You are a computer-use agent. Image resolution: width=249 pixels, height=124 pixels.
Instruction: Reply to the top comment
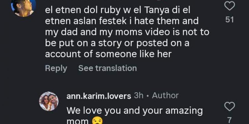pos(56,68)
